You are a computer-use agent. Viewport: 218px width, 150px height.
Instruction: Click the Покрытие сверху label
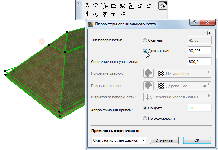coord(107,73)
